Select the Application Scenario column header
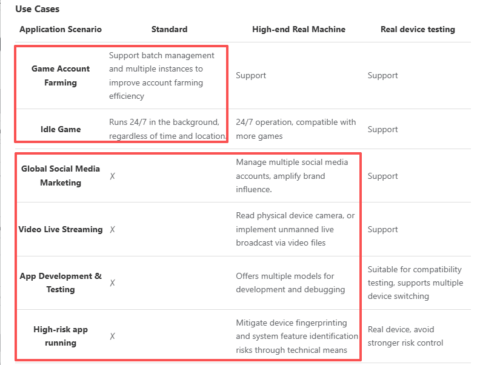This screenshot has height=365, width=480. coord(61,29)
